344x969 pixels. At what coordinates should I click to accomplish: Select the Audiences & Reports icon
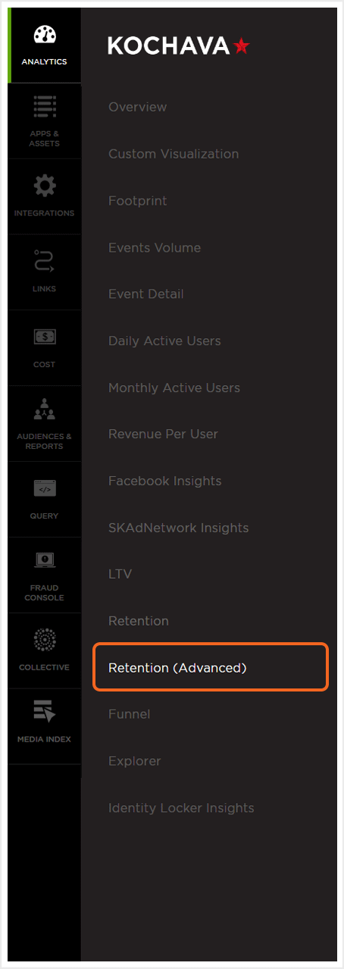[x=45, y=410]
